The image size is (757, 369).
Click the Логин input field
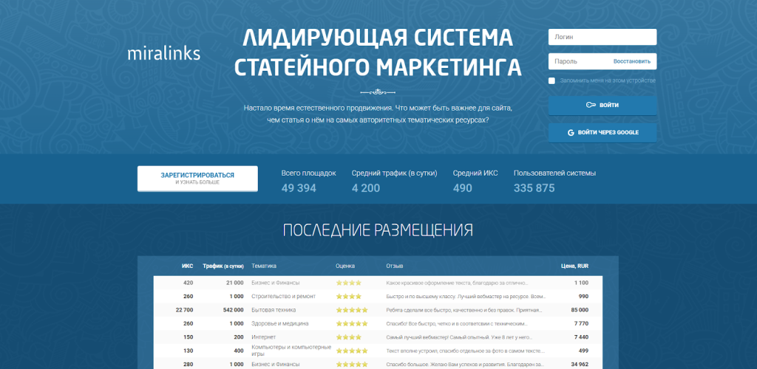pyautogui.click(x=602, y=37)
